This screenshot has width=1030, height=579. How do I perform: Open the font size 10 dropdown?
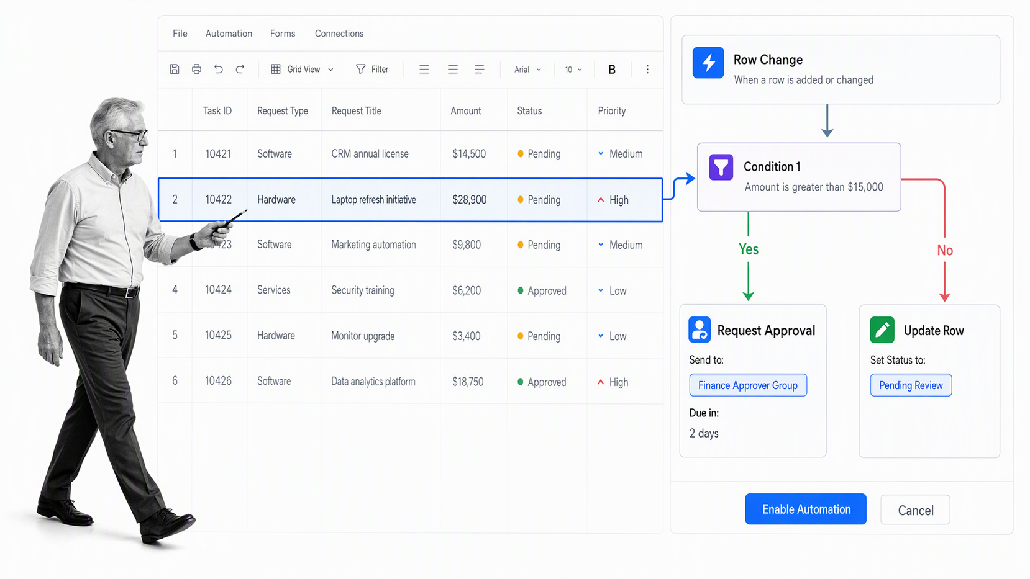point(573,70)
